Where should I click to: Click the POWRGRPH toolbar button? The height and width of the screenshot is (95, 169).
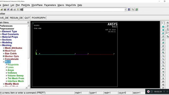pos(39,18)
